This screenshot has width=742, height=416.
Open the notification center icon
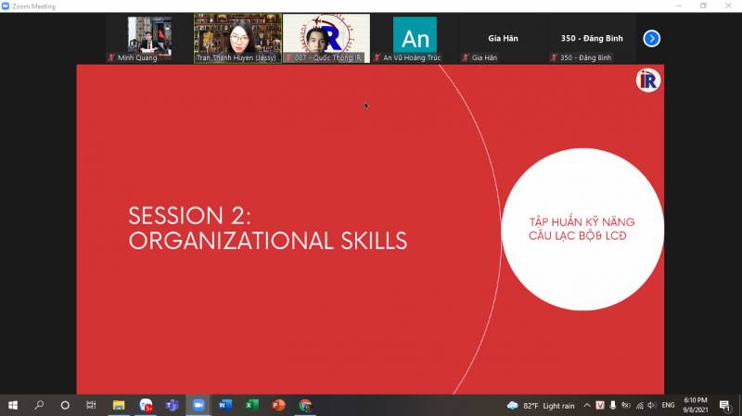point(724,405)
